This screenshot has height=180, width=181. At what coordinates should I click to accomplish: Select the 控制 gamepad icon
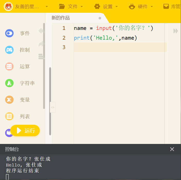tap(9, 50)
